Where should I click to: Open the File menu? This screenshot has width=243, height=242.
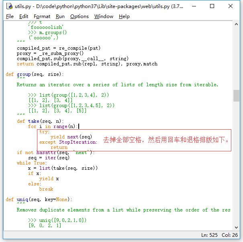(10, 16)
